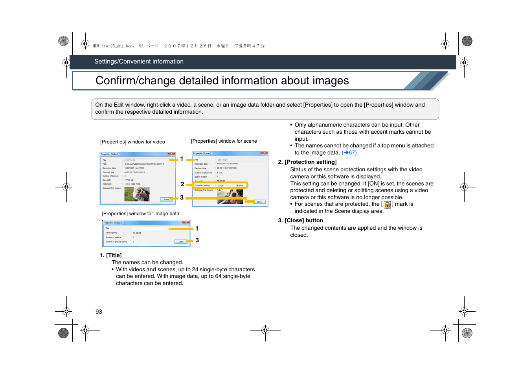Click the '177.01 MB' size value
531x374 pixels.
tap(129, 180)
